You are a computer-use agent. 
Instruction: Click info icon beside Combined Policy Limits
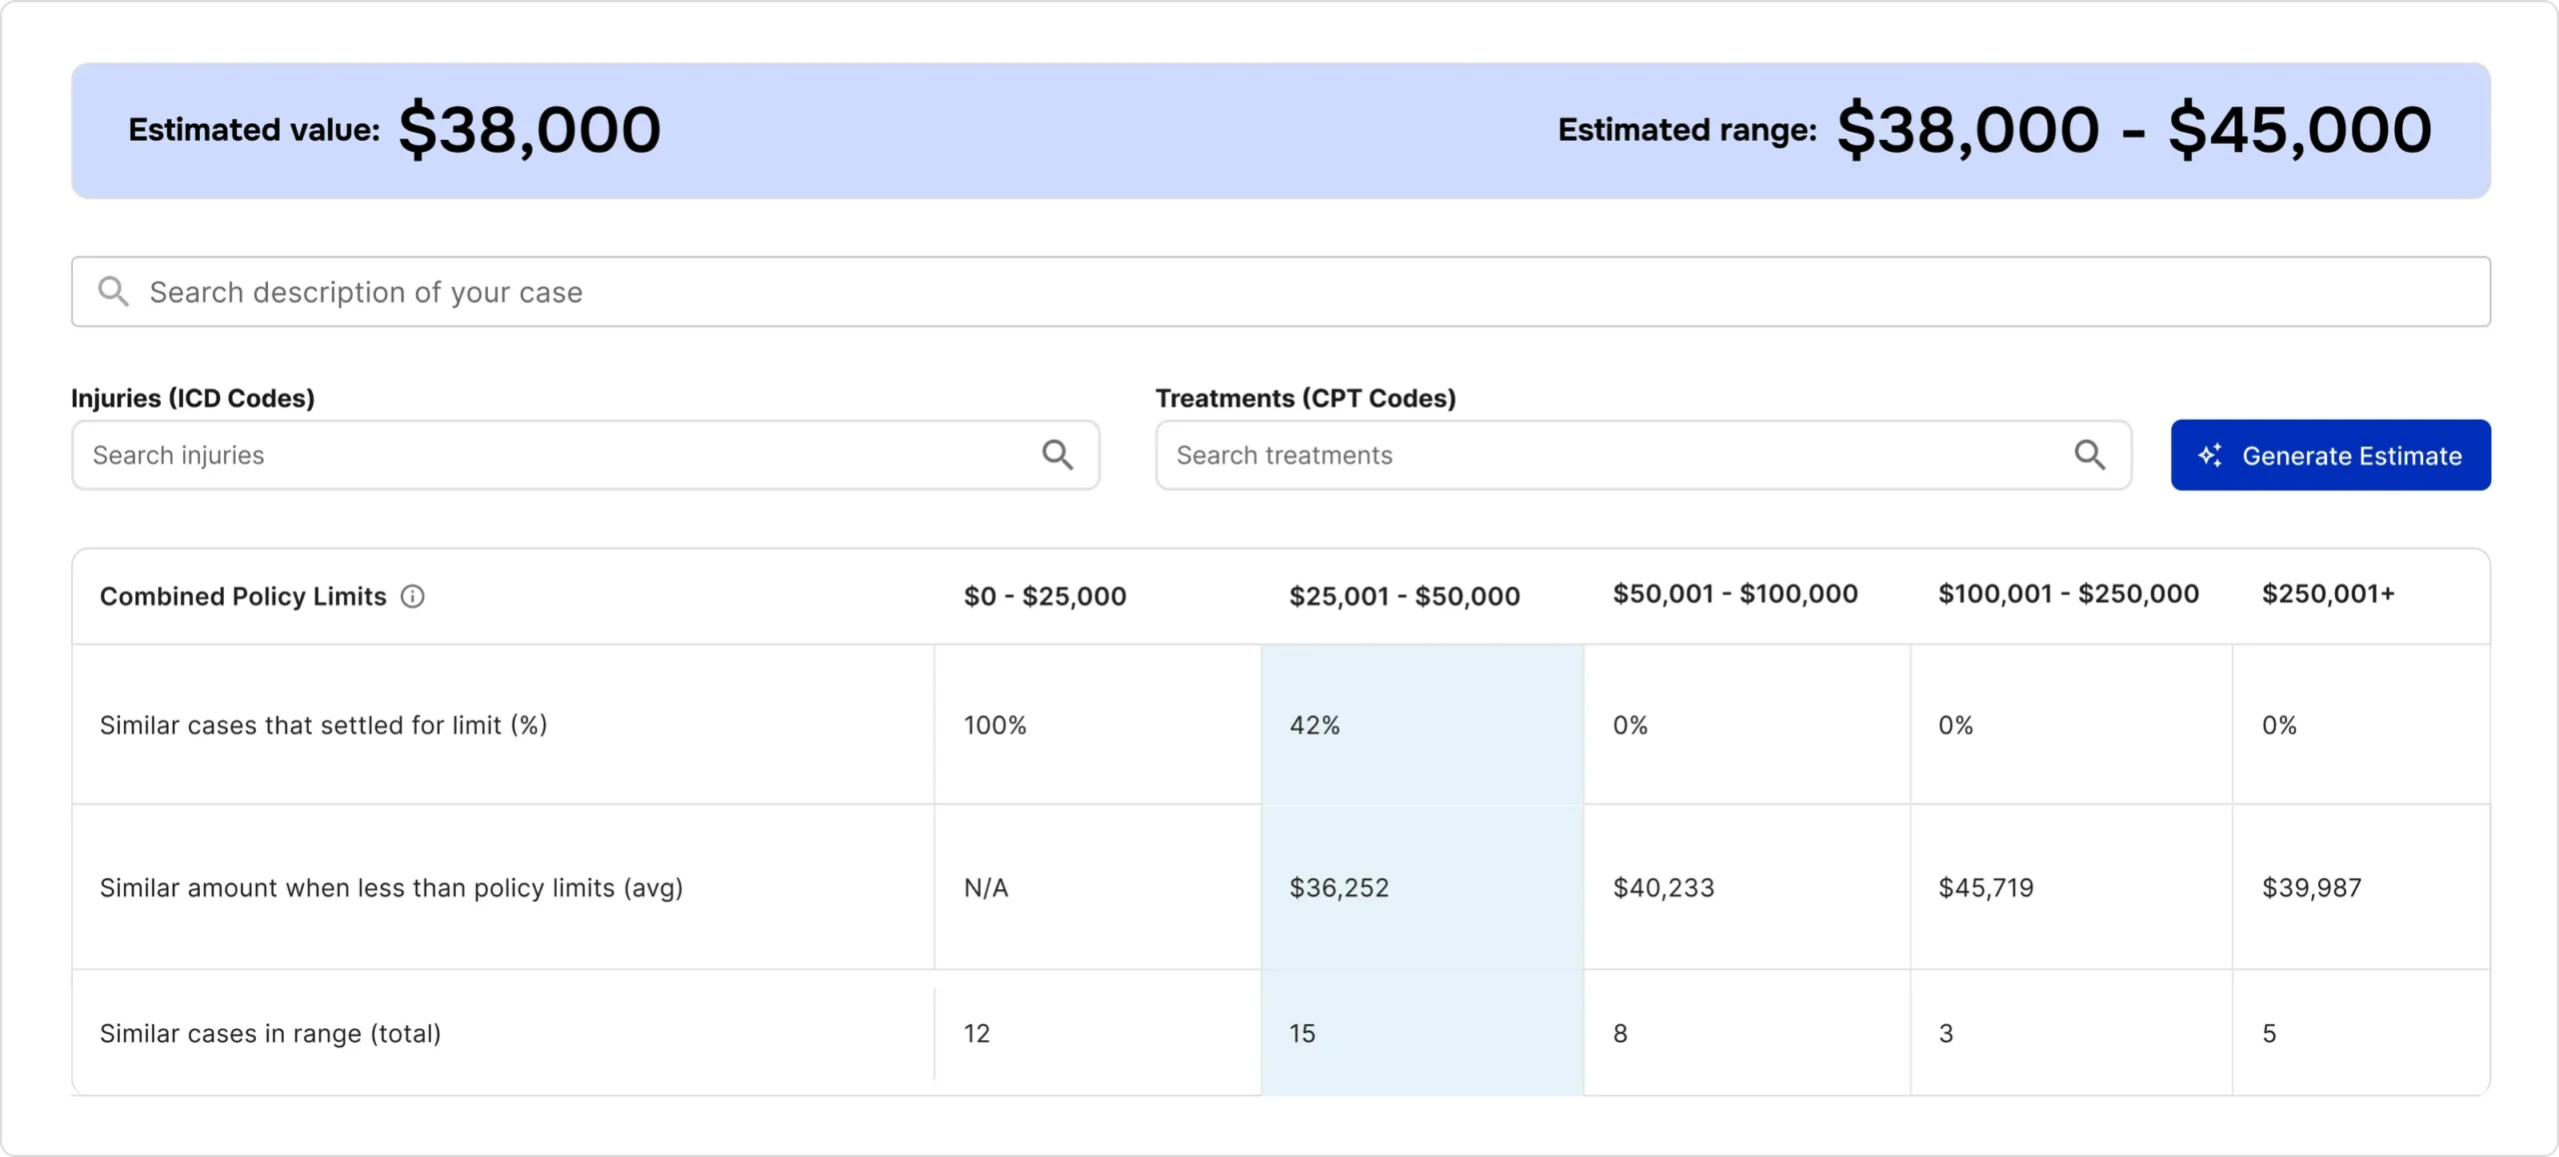coord(413,596)
